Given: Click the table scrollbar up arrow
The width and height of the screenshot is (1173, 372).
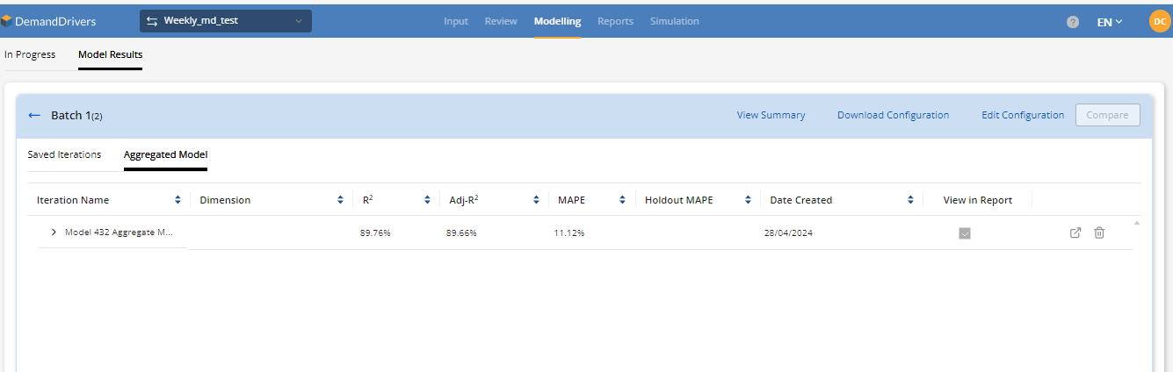Looking at the screenshot, I should point(1137,223).
